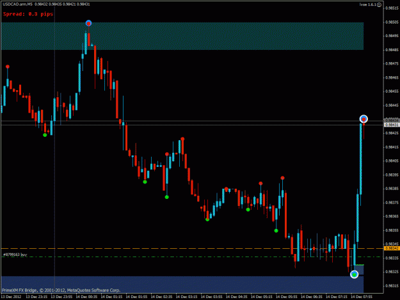This screenshot has width=400, height=300.
Task: Click the circled red marker above the chart's highest candle
Action: (x=88, y=24)
